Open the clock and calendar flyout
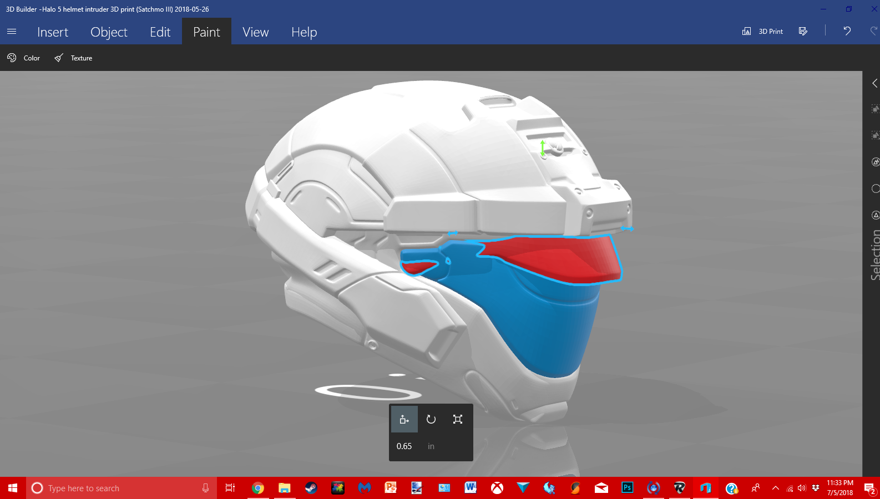Screen dimensions: 880x499 840,488
